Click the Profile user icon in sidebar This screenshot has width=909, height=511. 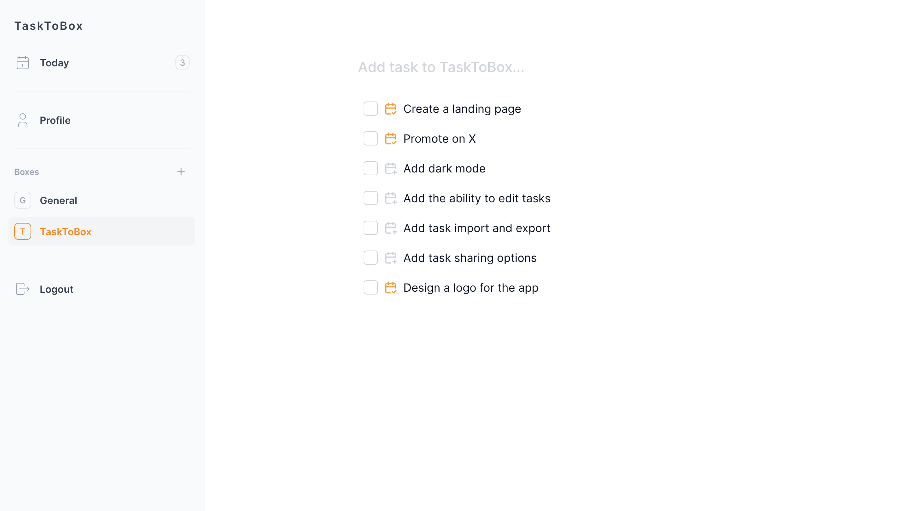[x=22, y=120]
